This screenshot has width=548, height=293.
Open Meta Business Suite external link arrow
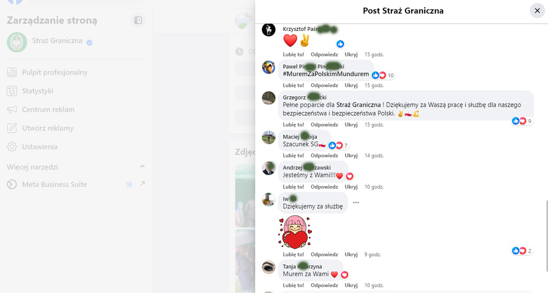142,184
